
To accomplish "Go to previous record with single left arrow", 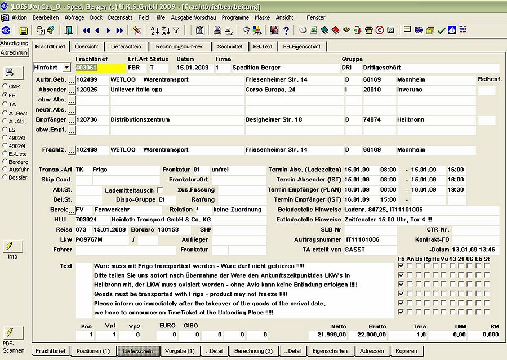I will pos(97,30).
